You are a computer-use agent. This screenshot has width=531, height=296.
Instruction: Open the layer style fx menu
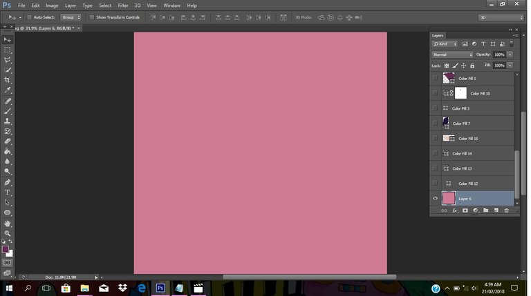point(455,210)
